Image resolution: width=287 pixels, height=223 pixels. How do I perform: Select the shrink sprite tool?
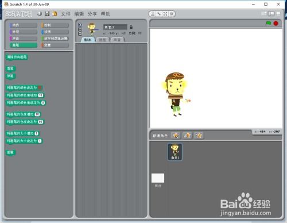172,14
